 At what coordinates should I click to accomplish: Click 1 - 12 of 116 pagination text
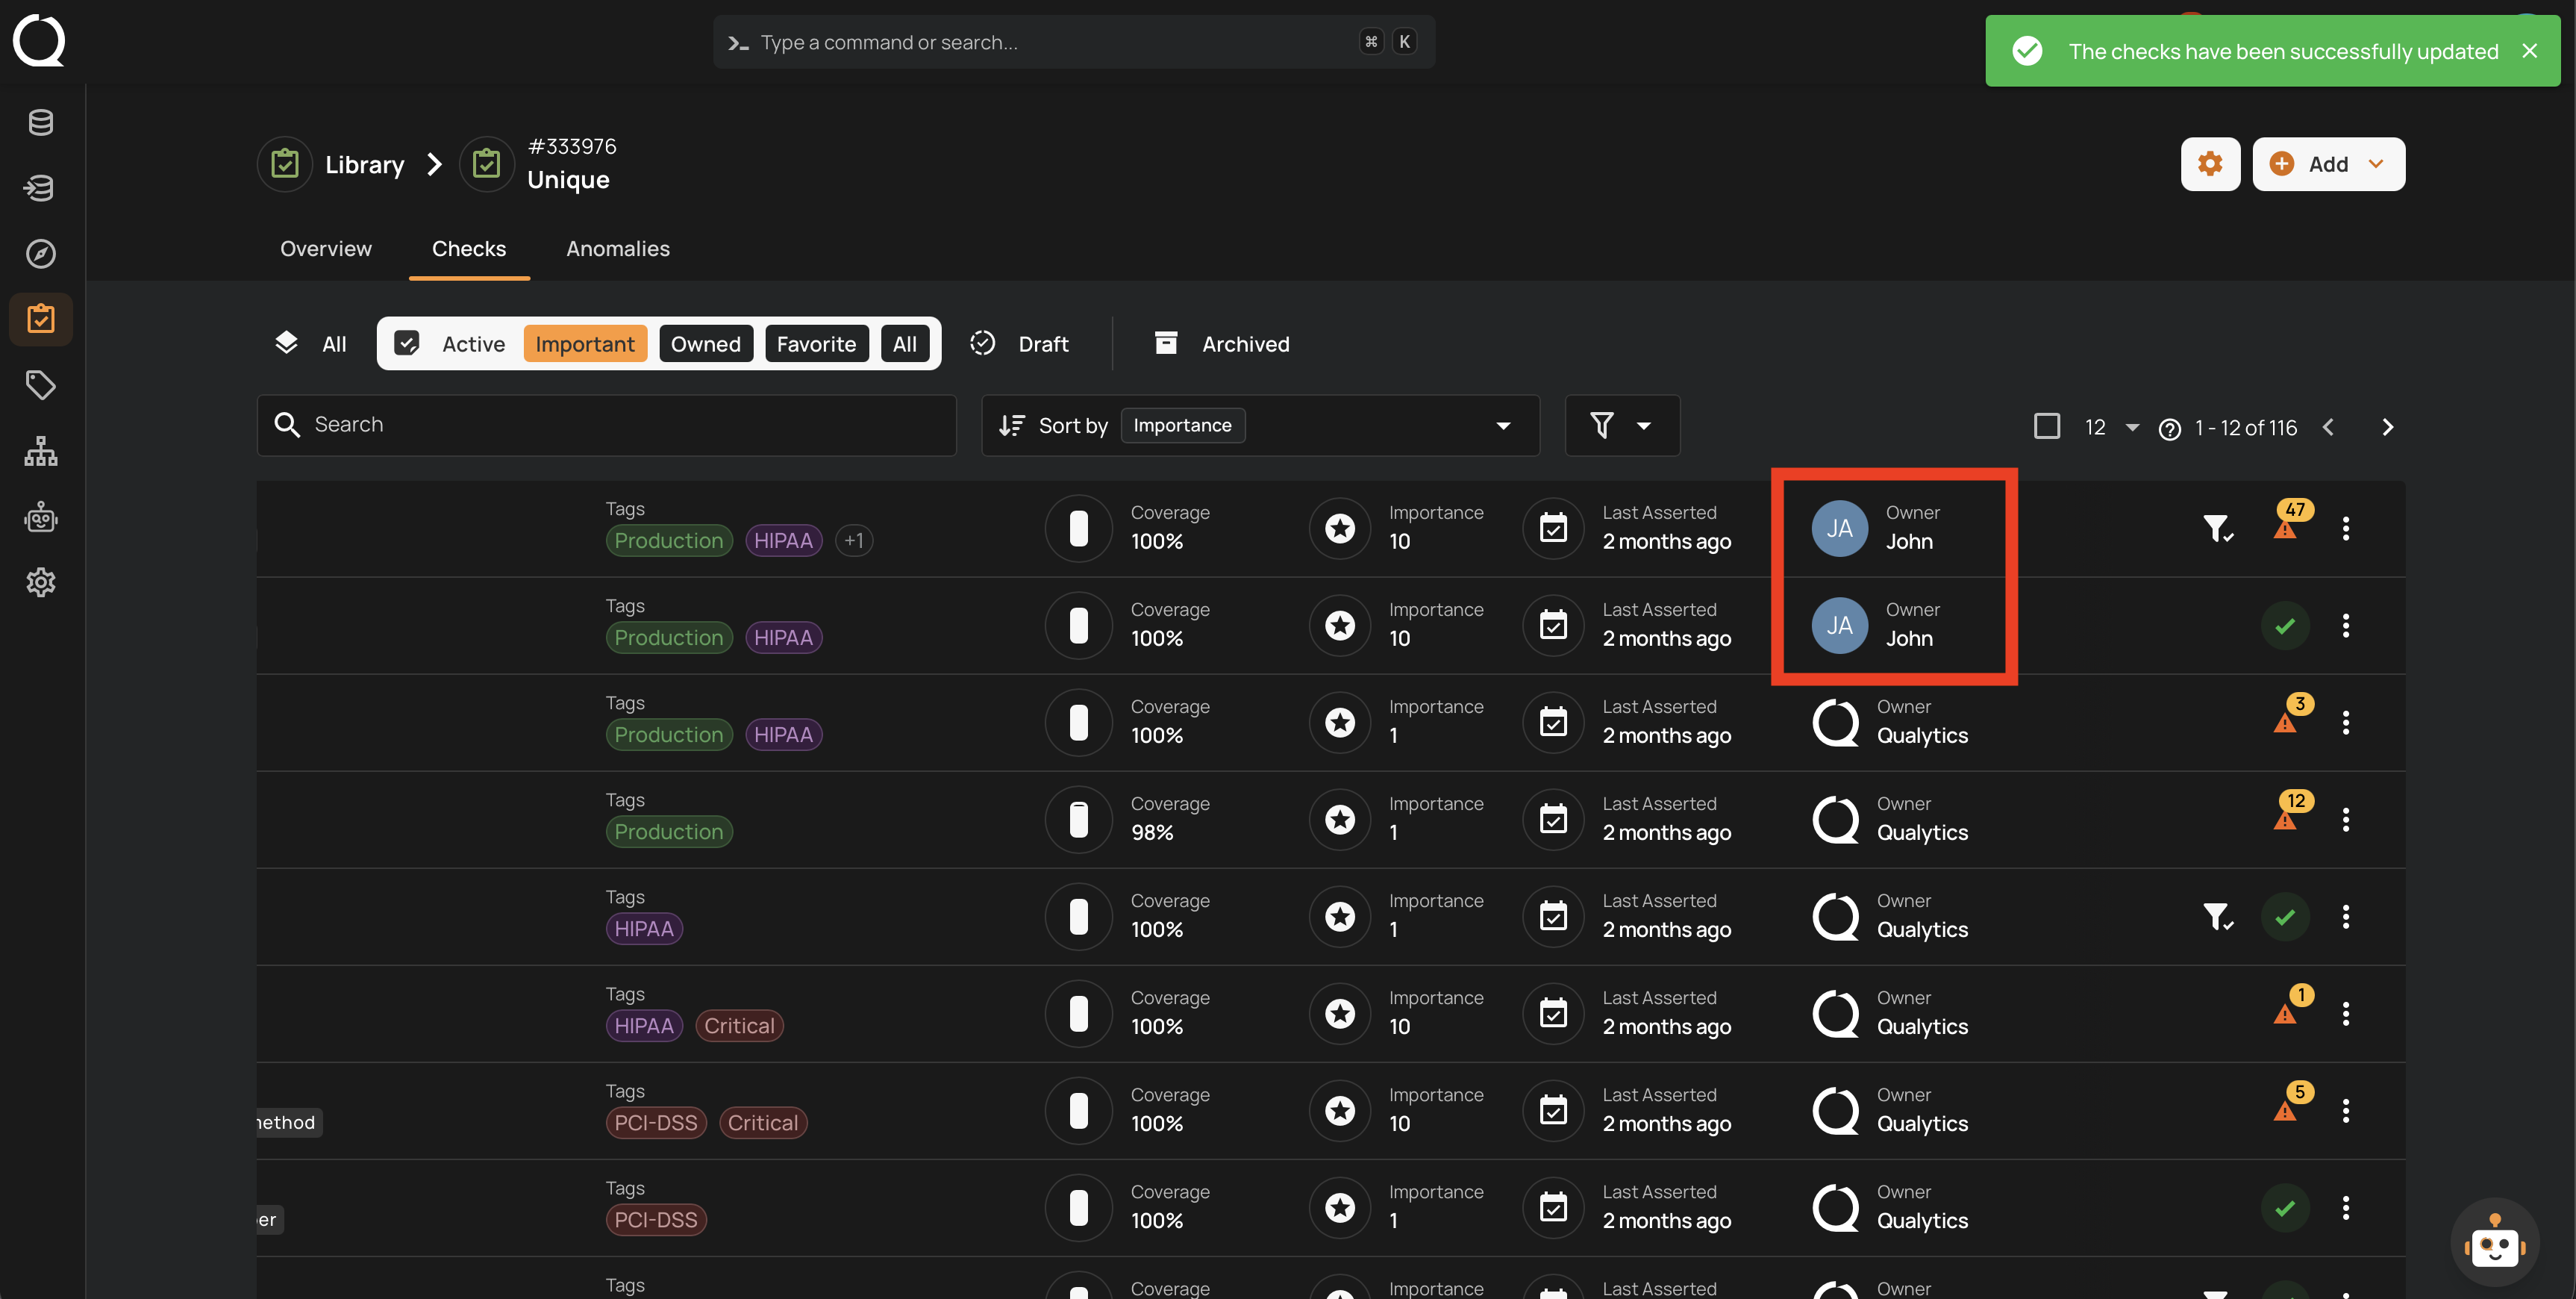click(x=2245, y=429)
